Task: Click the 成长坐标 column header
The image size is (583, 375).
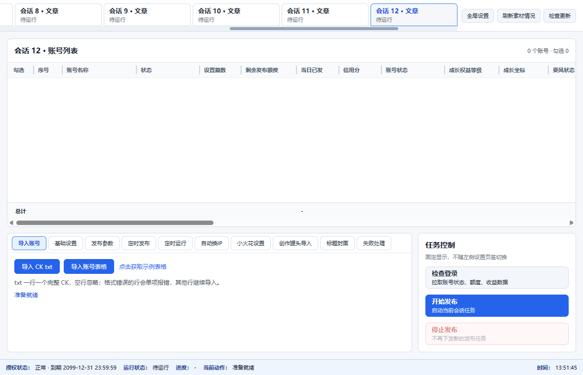Action: pyautogui.click(x=514, y=70)
